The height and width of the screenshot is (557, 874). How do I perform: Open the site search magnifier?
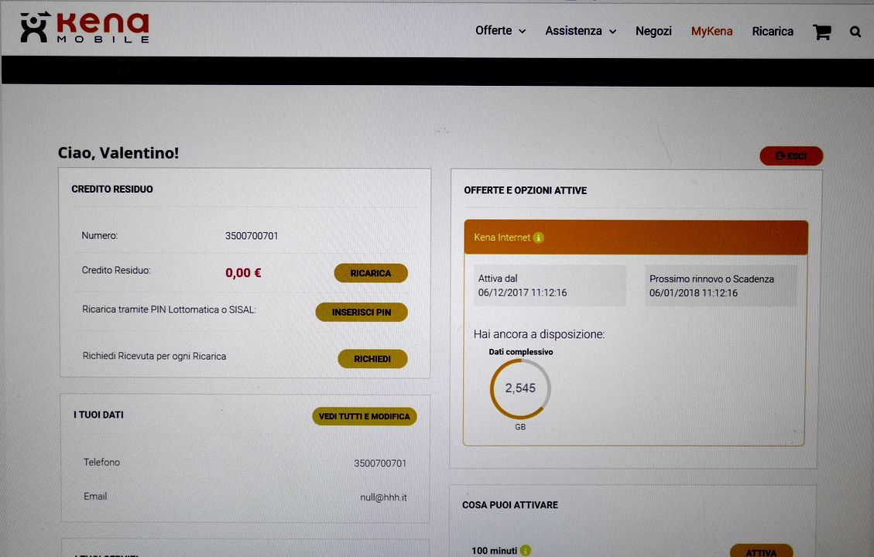tap(855, 32)
